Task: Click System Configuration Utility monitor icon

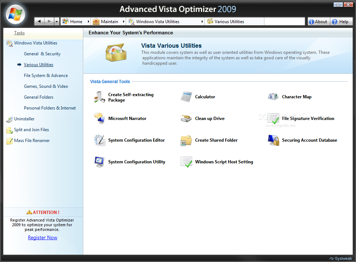Action: point(100,162)
